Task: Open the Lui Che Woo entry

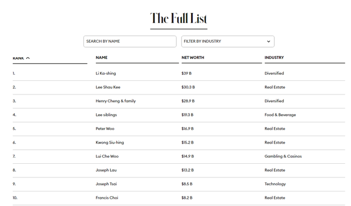Action: click(x=107, y=156)
